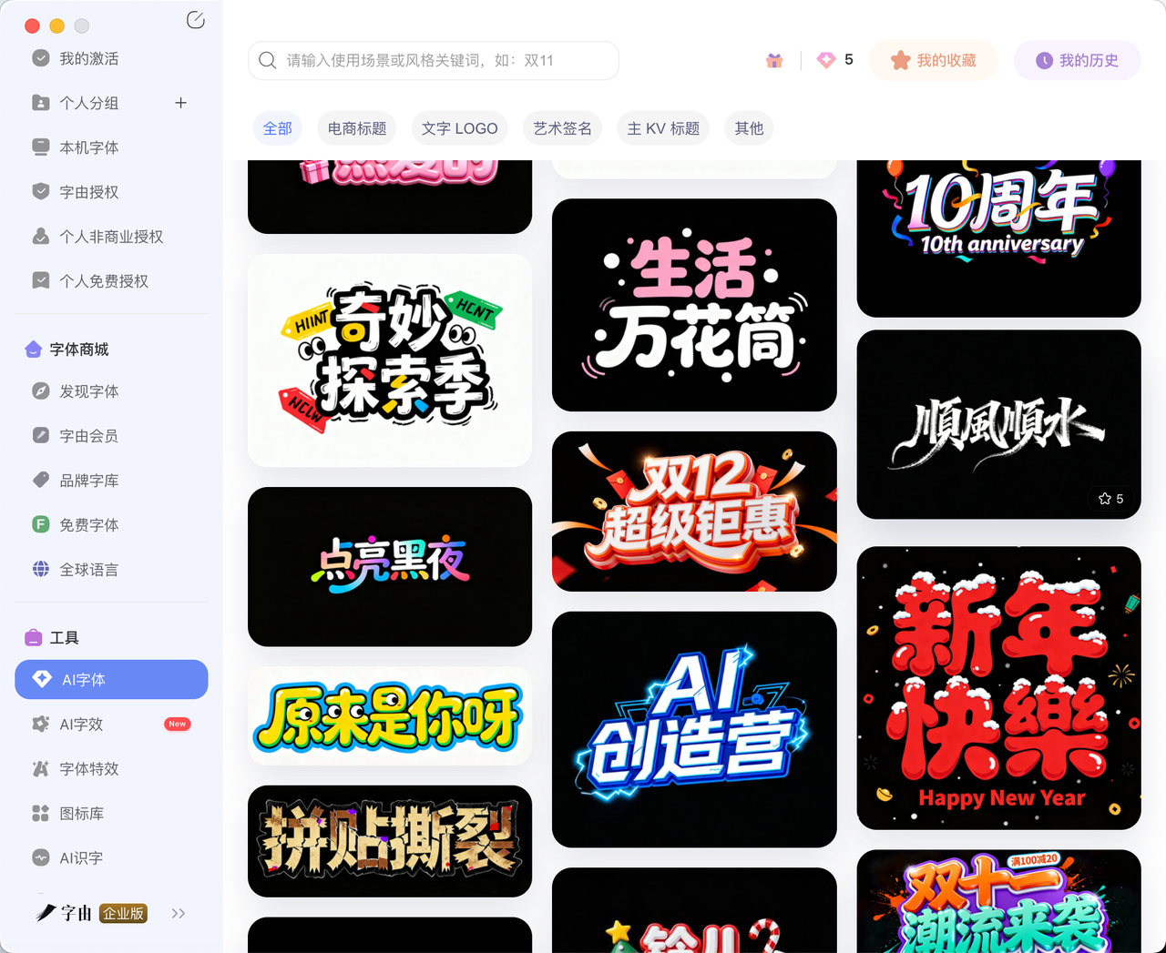Select 品牌字库 brand font library
The image size is (1166, 953).
click(82, 480)
